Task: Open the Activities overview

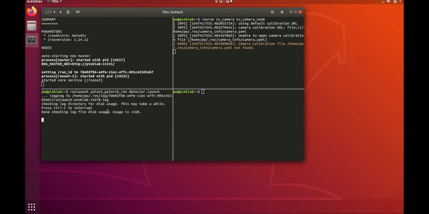Action: click(x=35, y=2)
